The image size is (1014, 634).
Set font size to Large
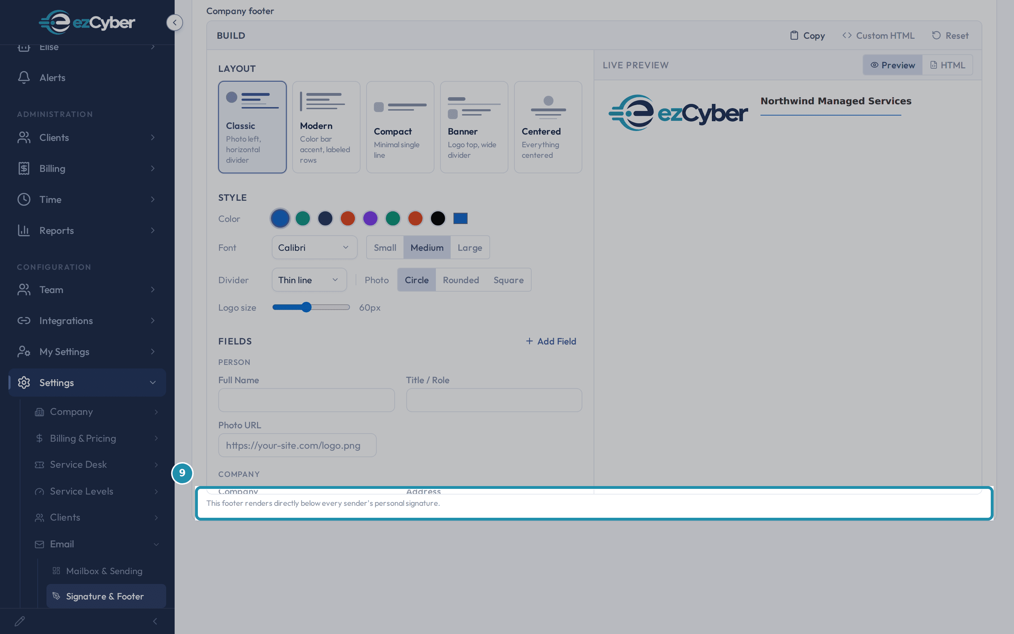(x=470, y=247)
